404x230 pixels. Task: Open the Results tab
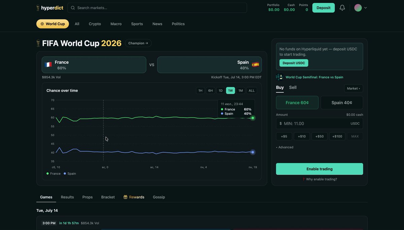[x=67, y=197]
